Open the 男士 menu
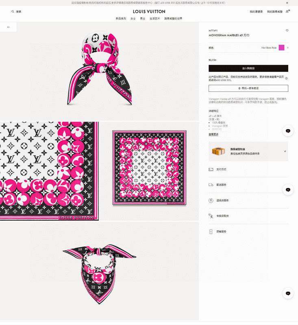The height and width of the screenshot is (325, 298). coord(143,18)
